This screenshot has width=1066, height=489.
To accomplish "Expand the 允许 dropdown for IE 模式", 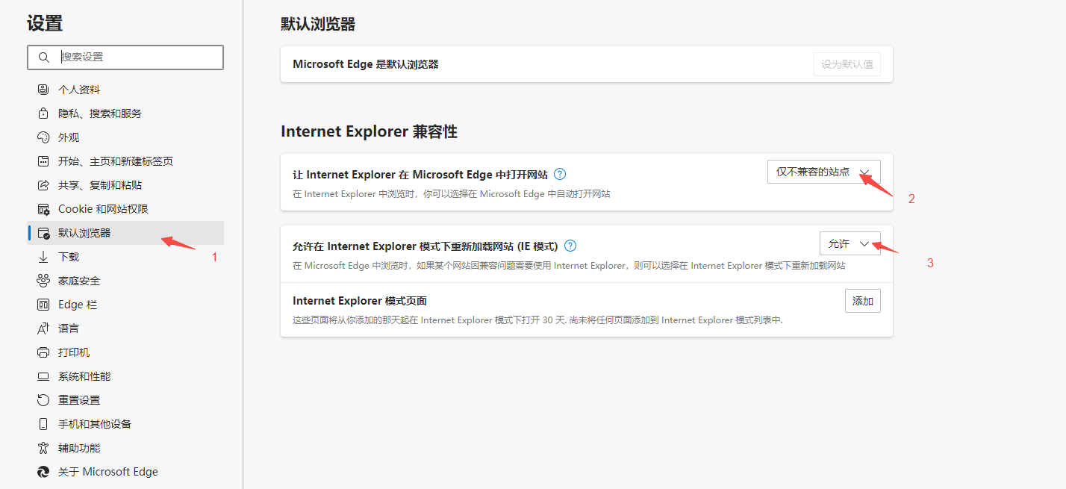I will 850,243.
